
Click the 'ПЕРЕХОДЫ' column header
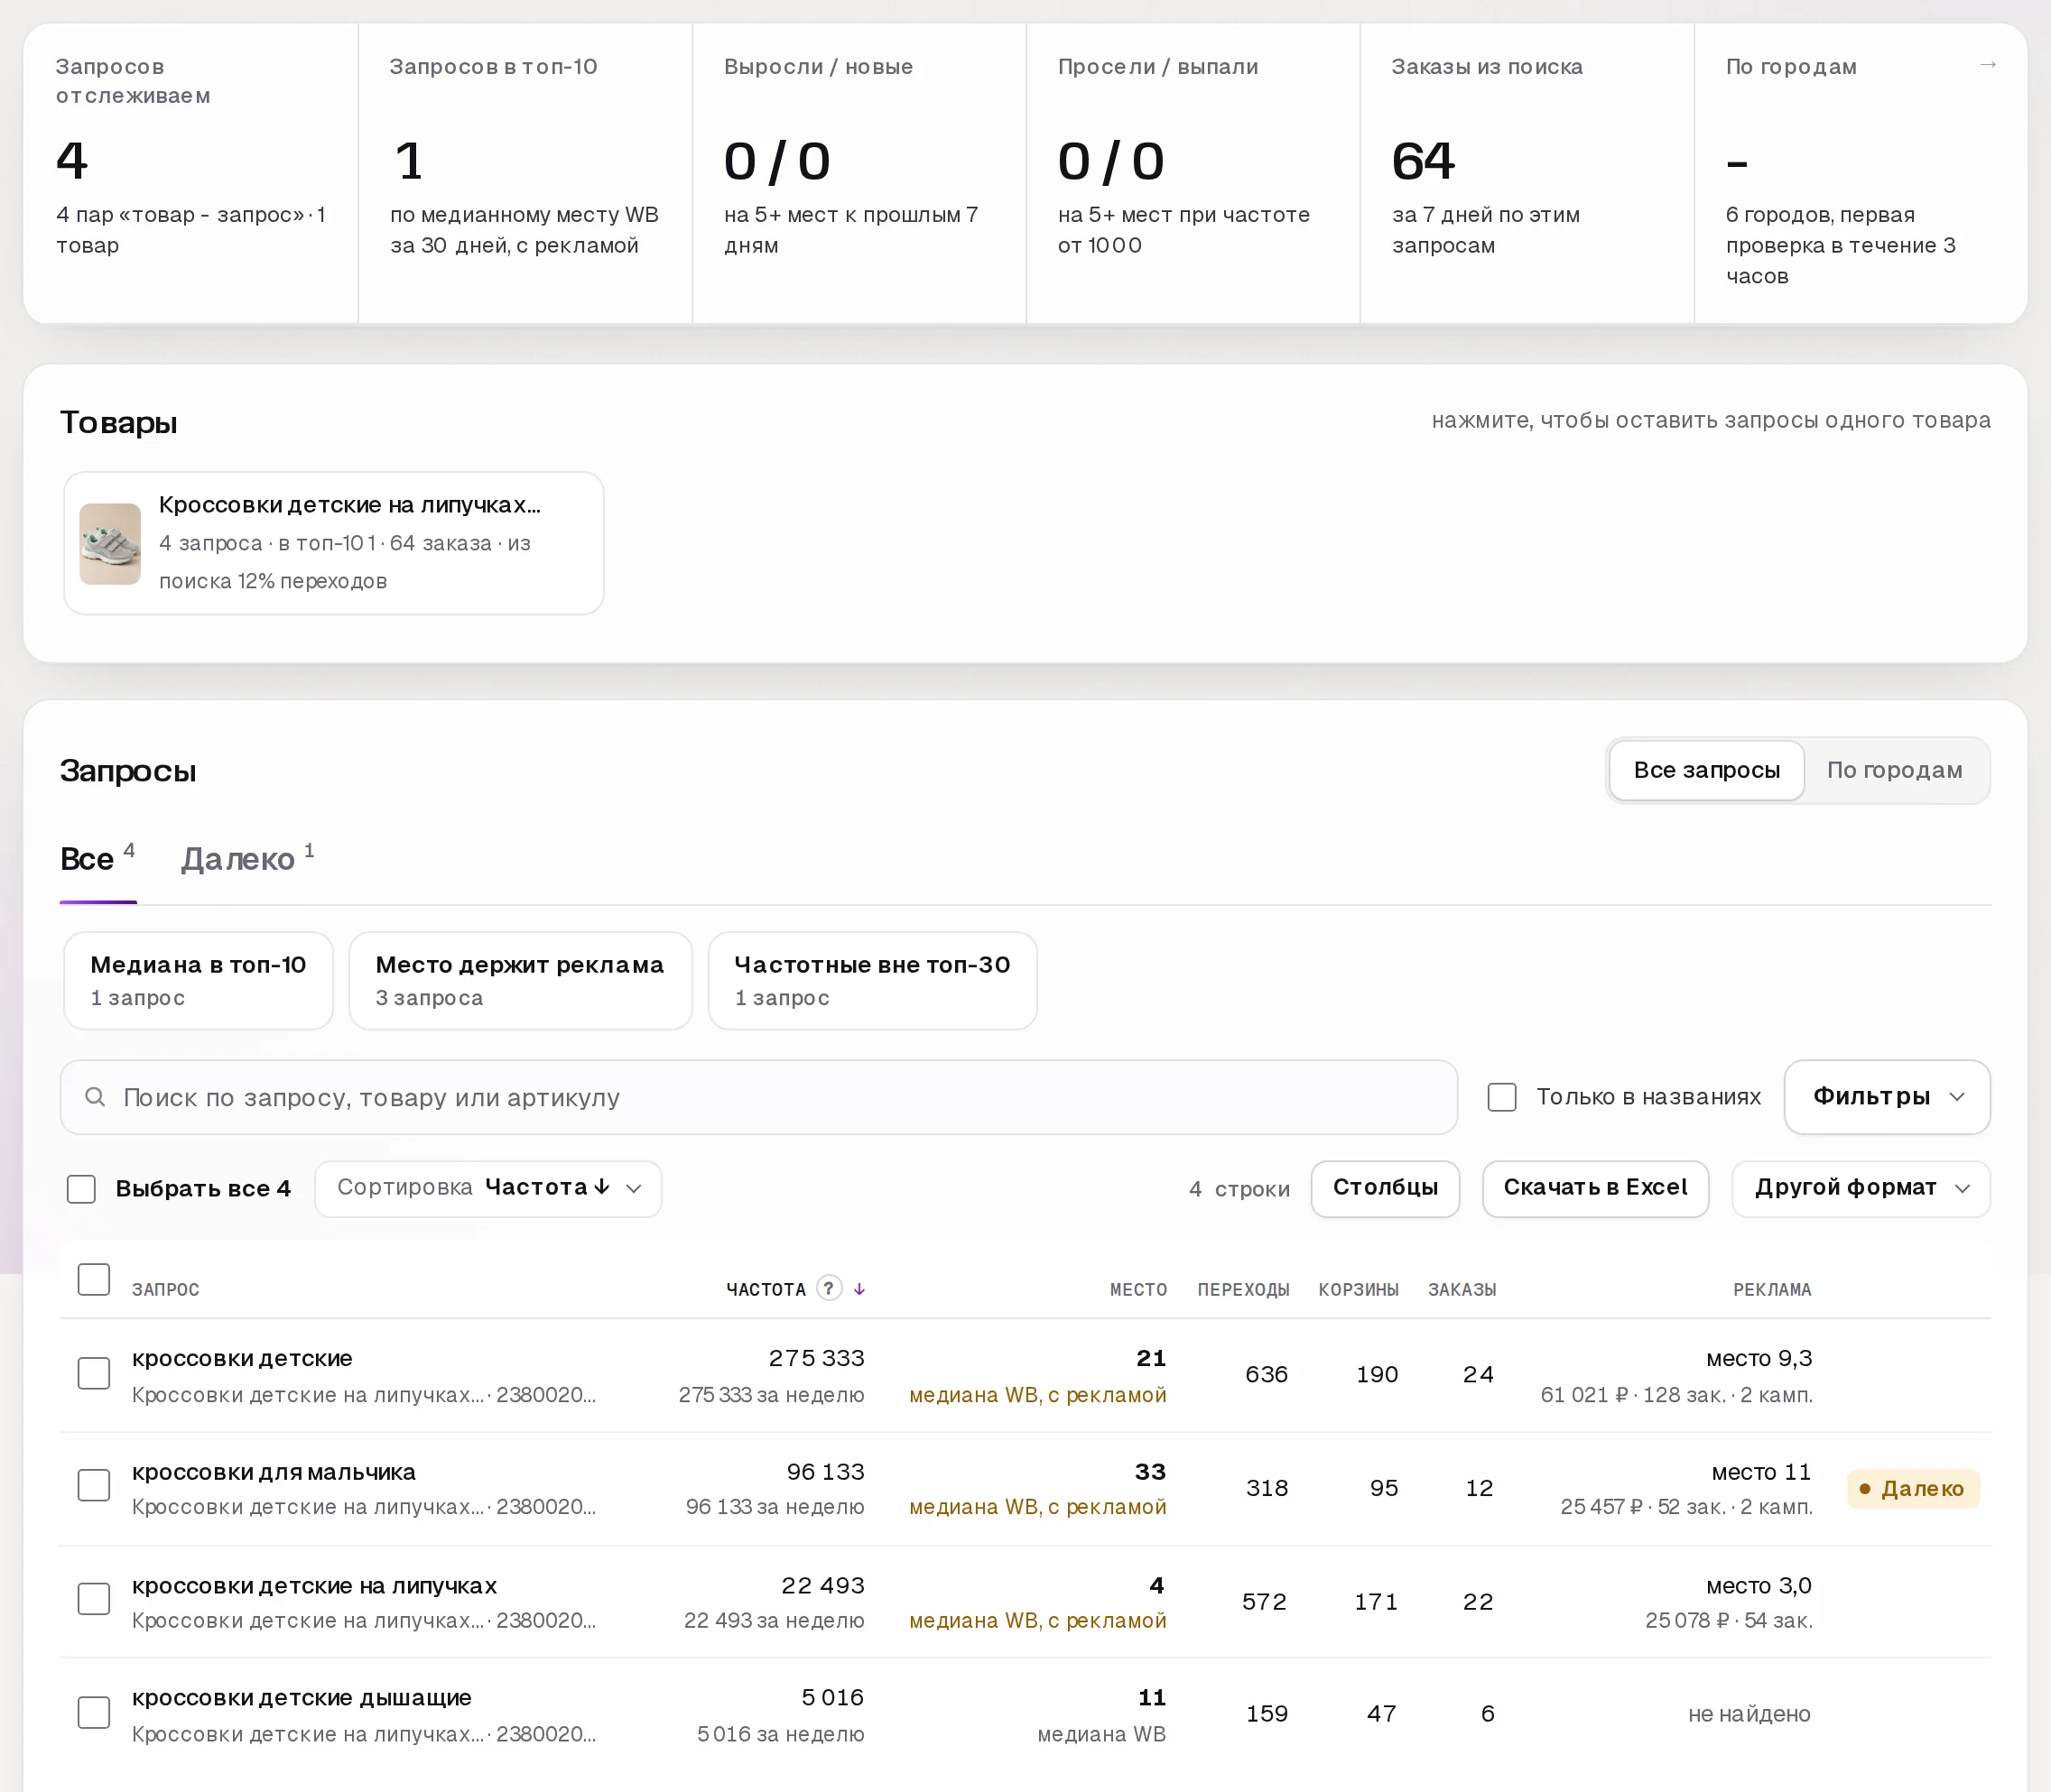[x=1244, y=1290]
